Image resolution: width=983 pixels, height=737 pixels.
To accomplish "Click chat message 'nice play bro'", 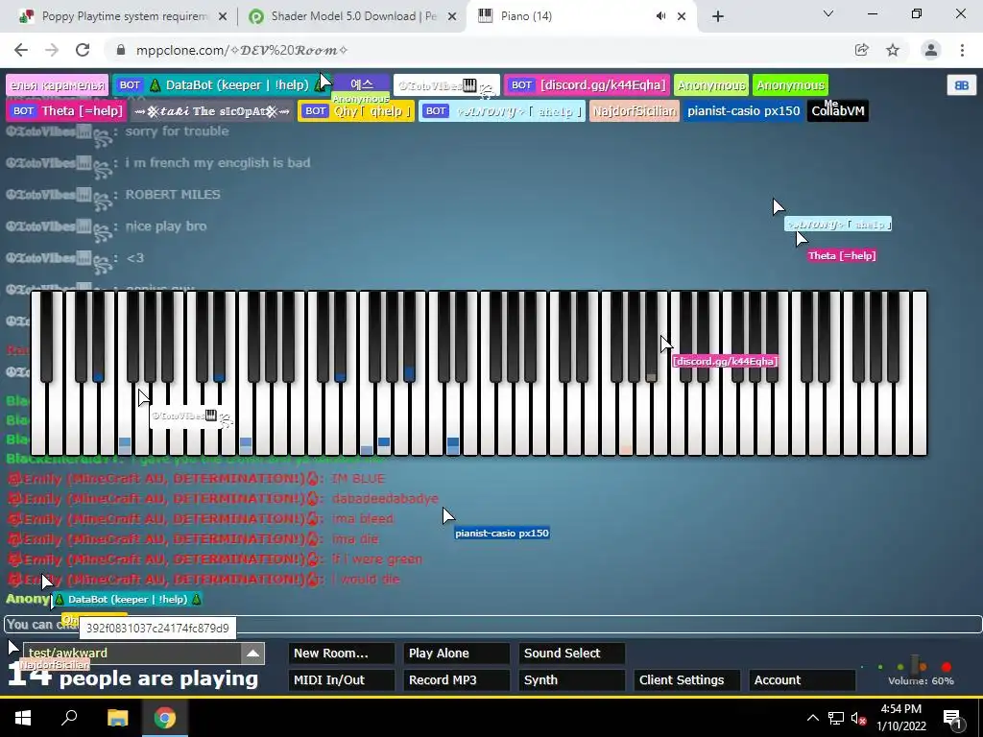I will pos(165,226).
